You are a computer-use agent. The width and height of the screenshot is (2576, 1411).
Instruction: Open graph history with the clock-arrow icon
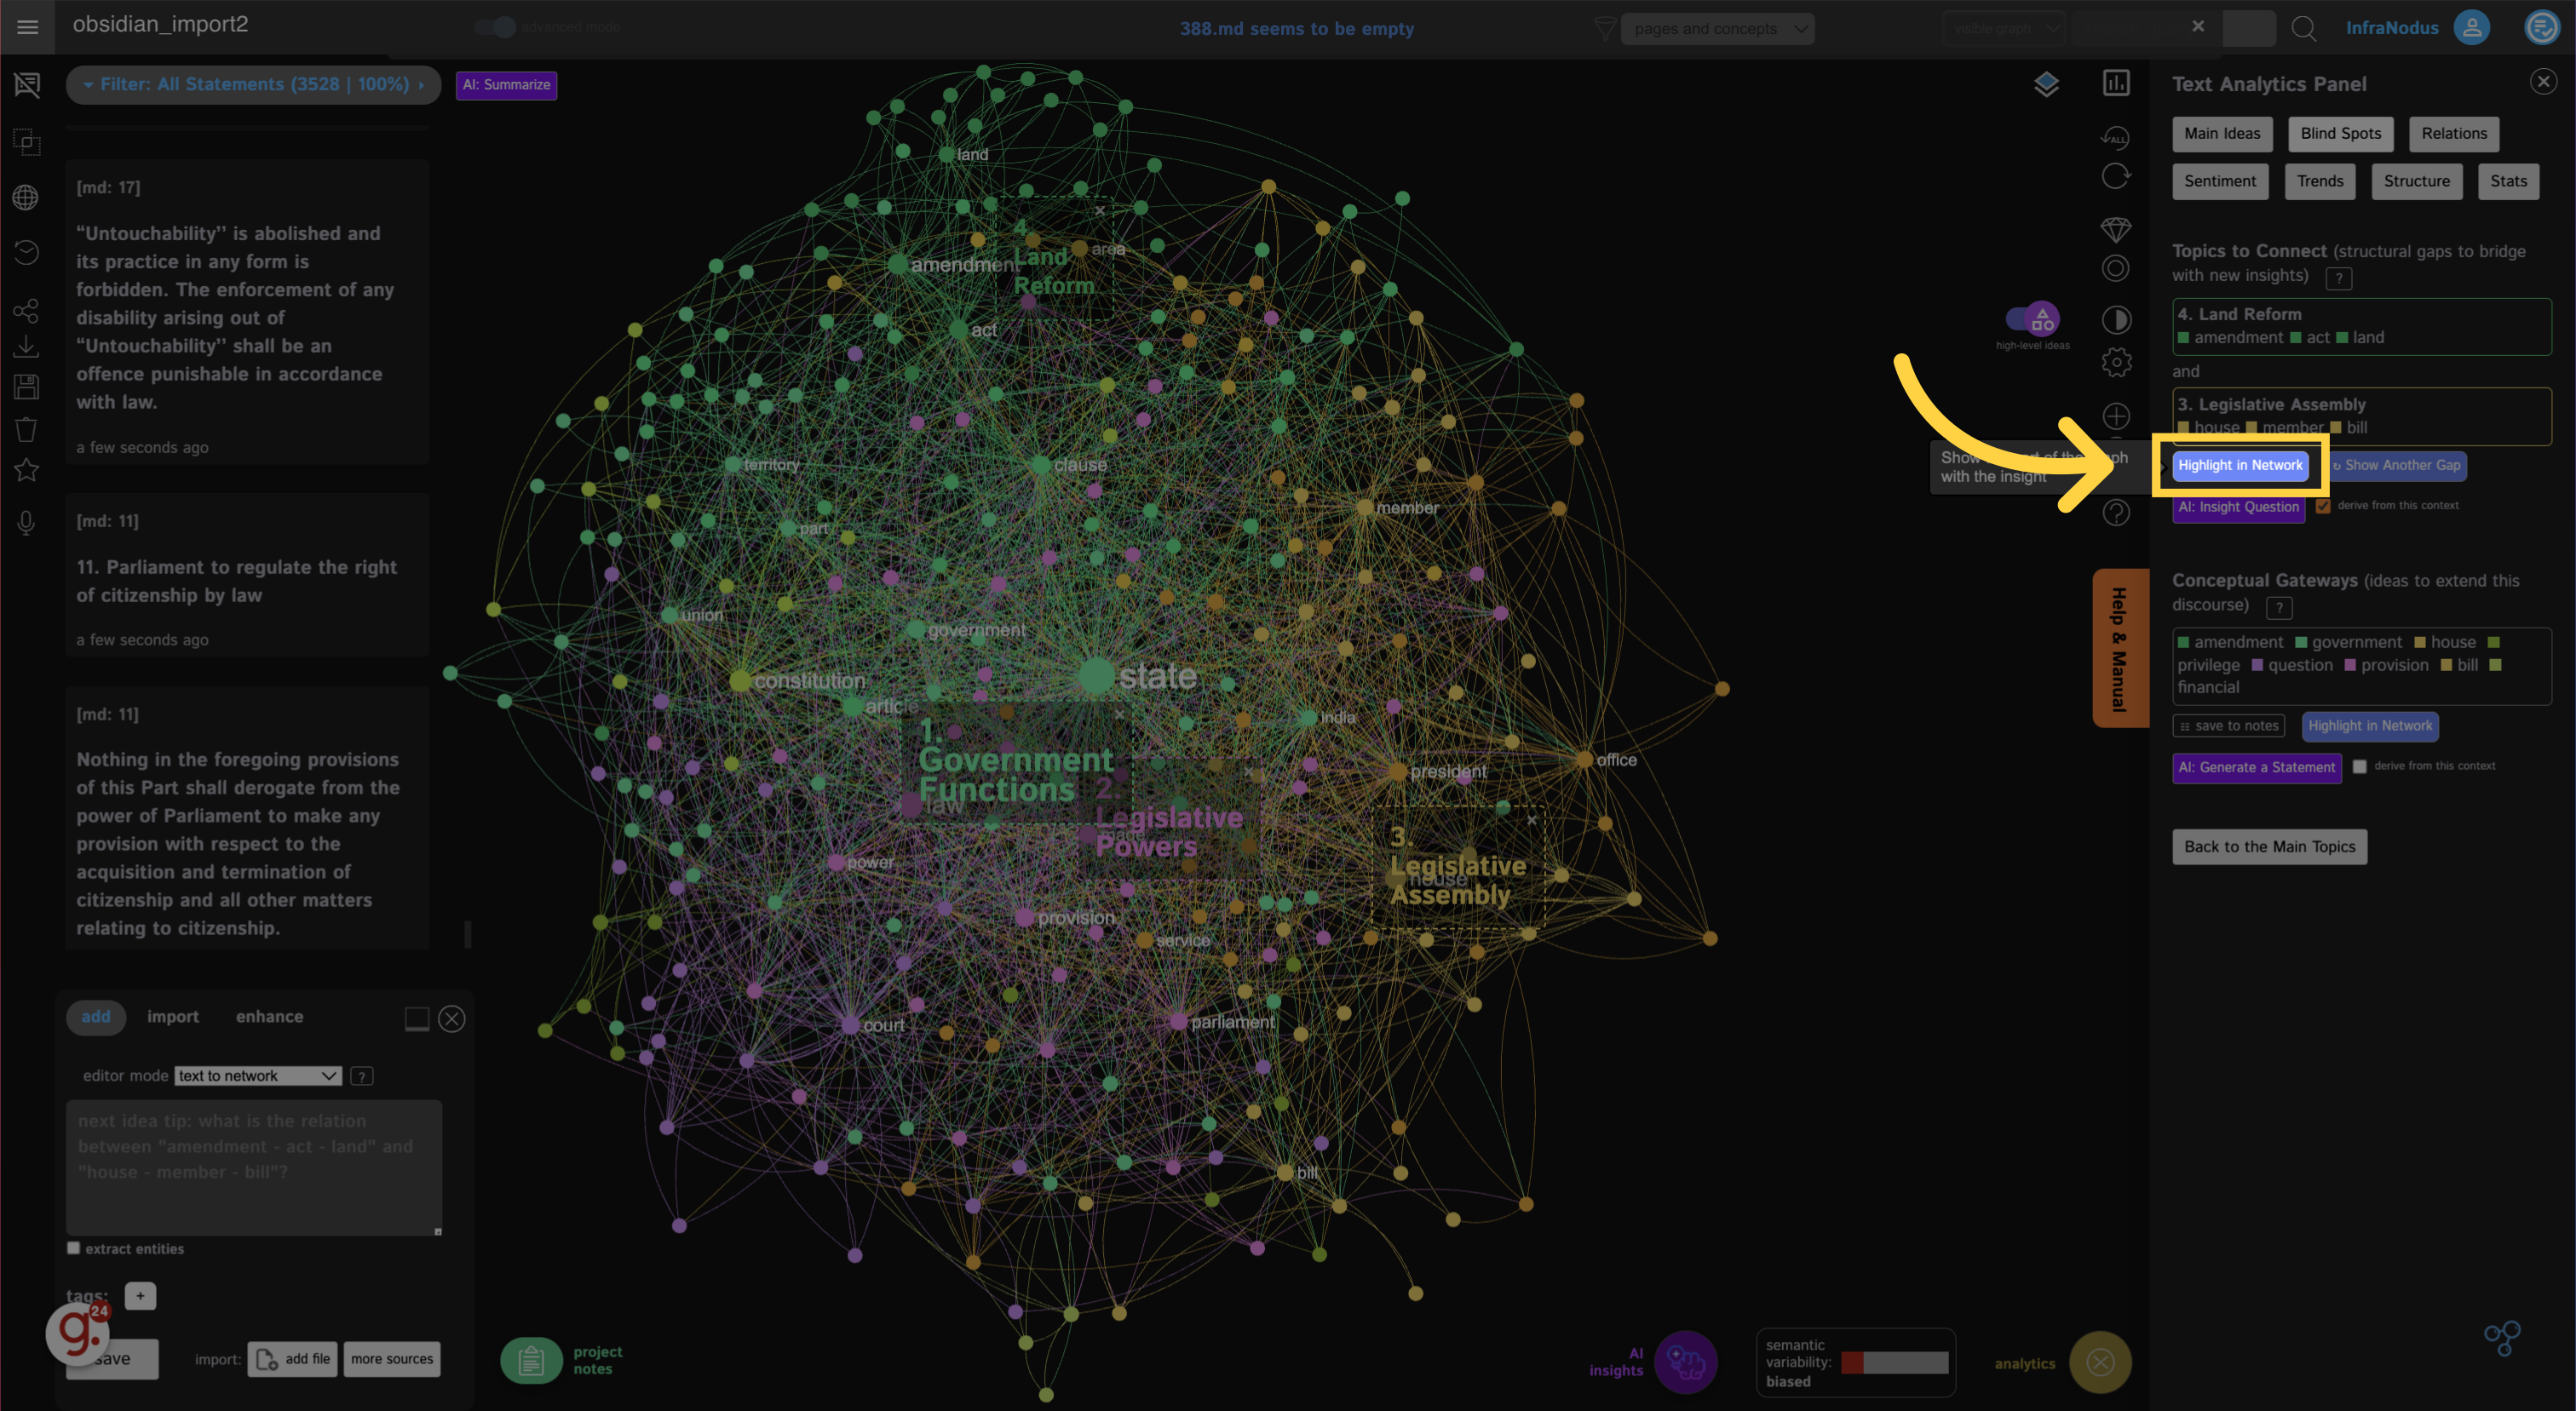point(26,252)
